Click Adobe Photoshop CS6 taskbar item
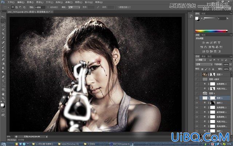The width and height of the screenshot is (233, 146). click(x=68, y=144)
